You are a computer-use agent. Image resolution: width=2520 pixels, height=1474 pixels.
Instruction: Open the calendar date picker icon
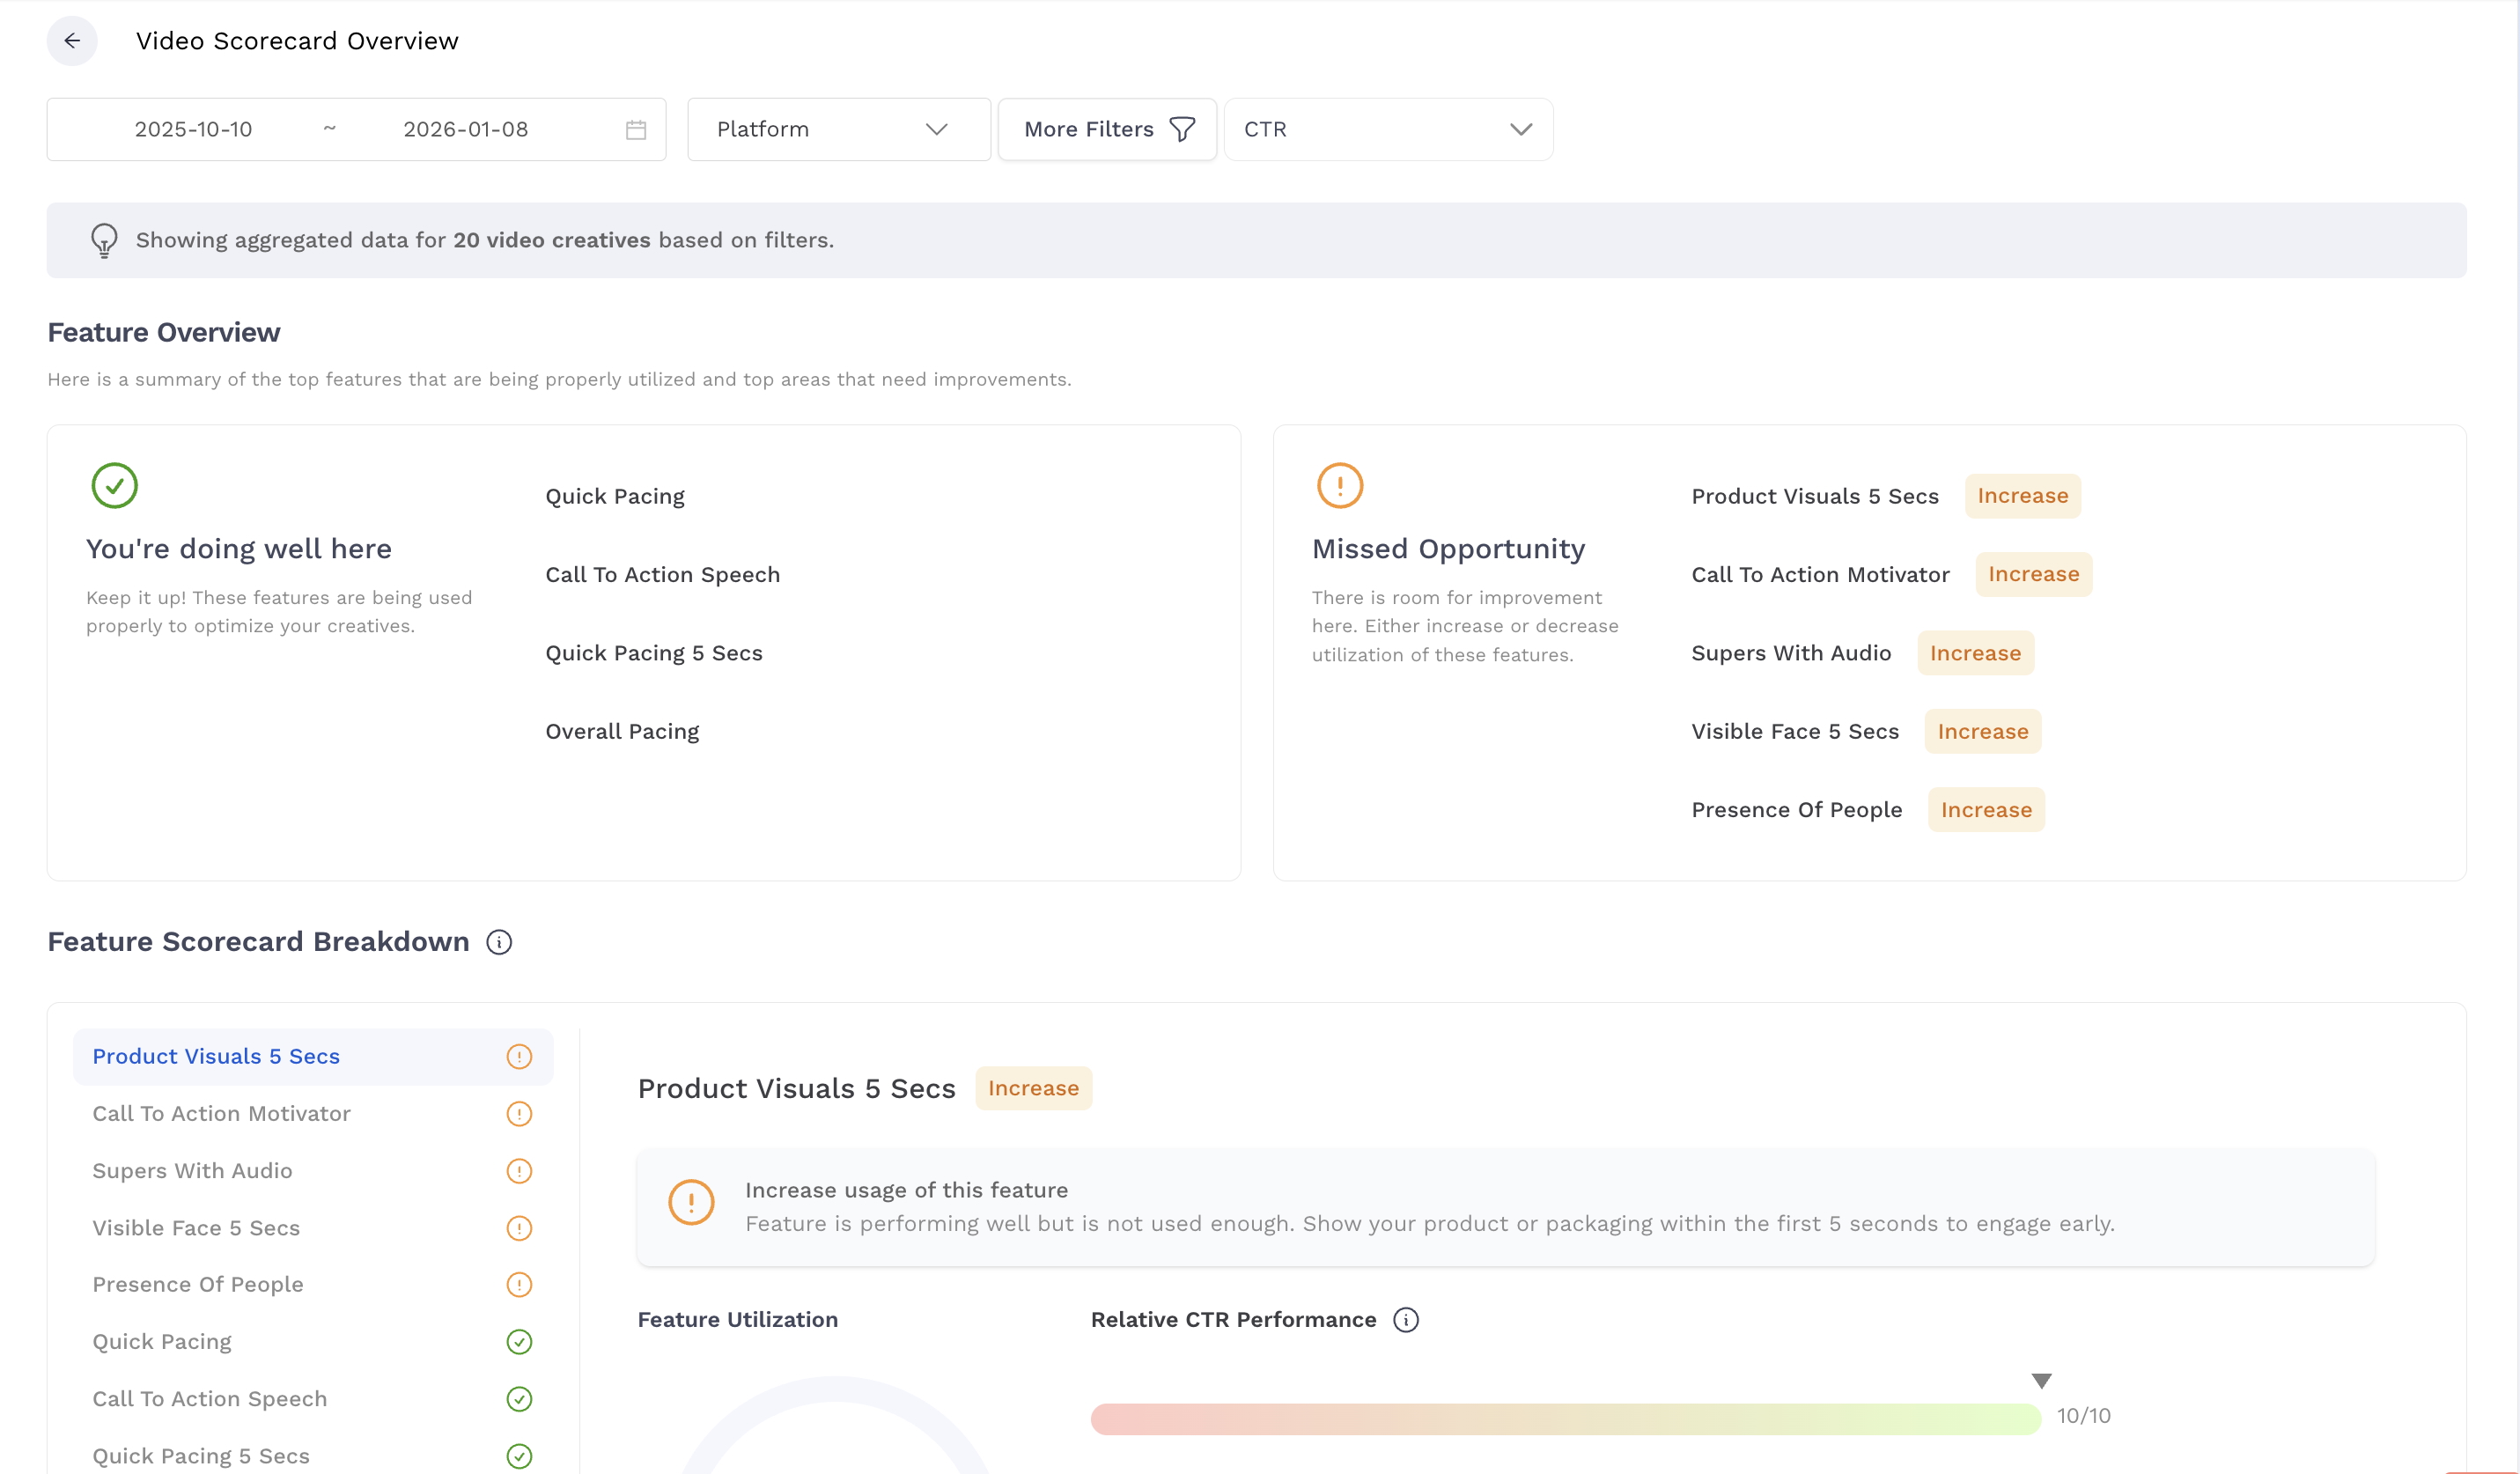(x=636, y=130)
